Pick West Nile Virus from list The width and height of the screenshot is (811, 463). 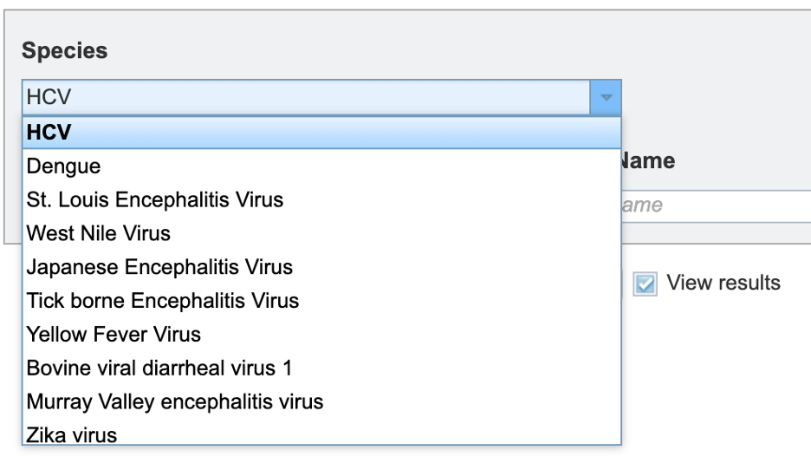coord(321,233)
